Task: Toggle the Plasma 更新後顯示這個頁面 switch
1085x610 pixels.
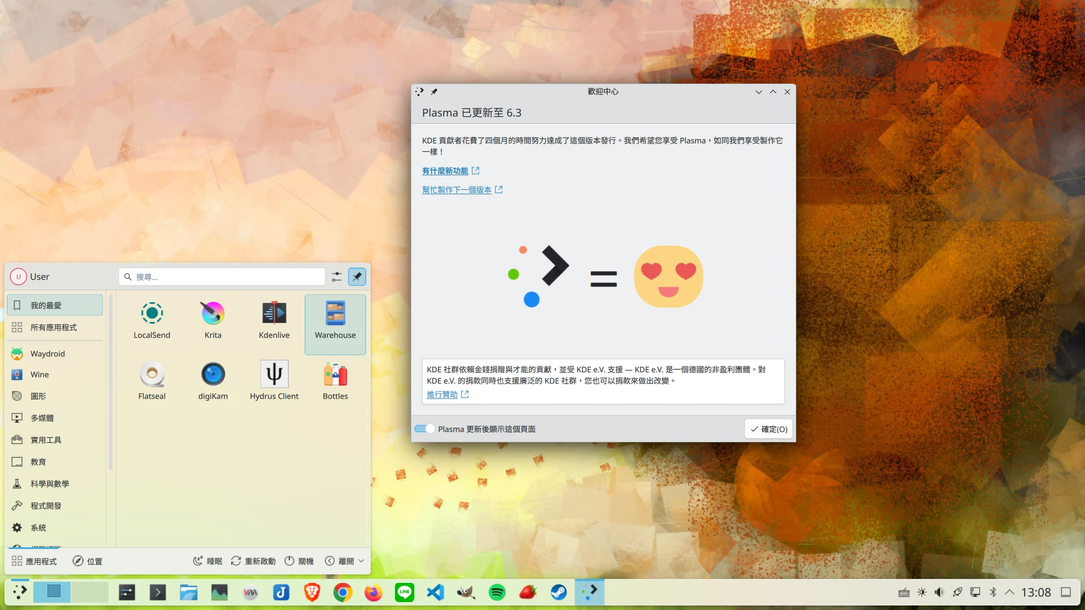Action: (424, 429)
